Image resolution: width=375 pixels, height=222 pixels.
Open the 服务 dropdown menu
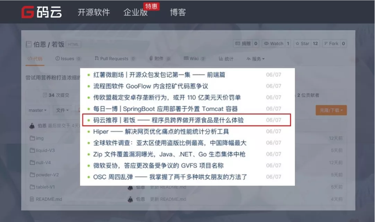(x=256, y=59)
